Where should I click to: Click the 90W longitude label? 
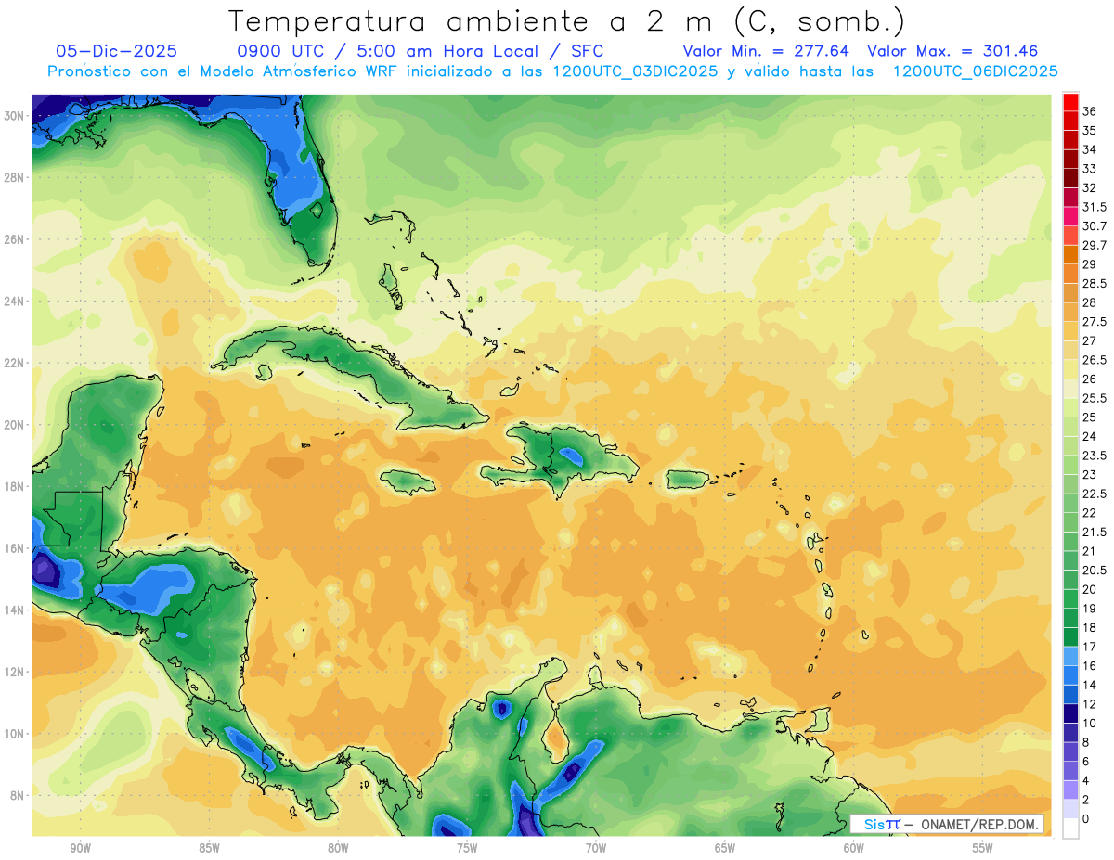coord(80,848)
